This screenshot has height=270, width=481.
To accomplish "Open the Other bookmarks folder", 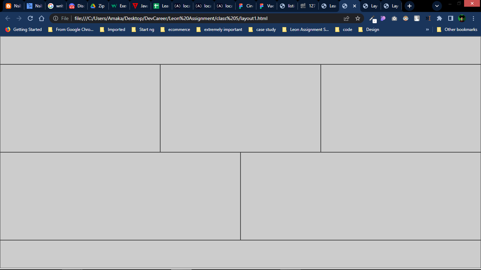I will [457, 30].
